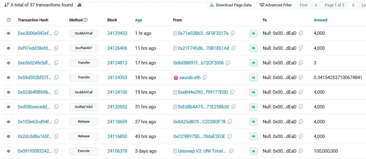Preview transaction 0xf97edd38efd with eye icon
Image resolution: width=366 pixels, height=159 pixels.
[9, 48]
